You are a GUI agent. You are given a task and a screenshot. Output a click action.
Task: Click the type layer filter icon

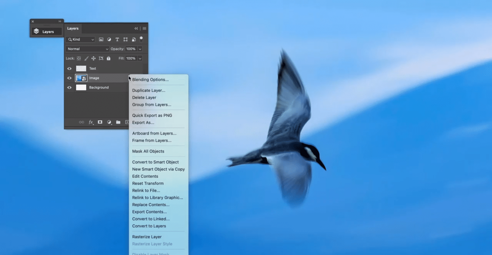(117, 40)
